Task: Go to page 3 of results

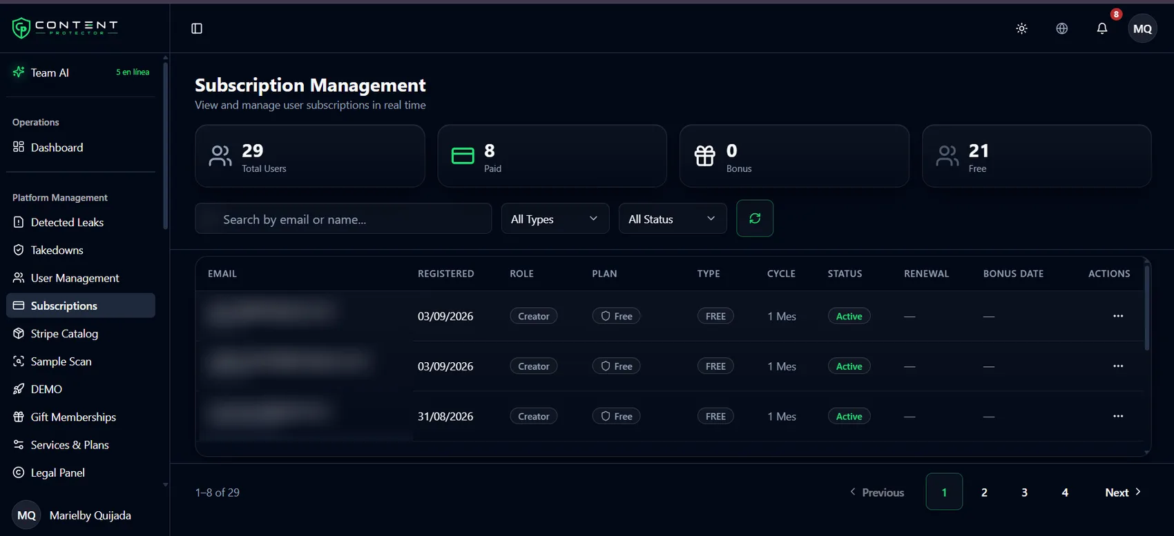Action: click(1024, 492)
